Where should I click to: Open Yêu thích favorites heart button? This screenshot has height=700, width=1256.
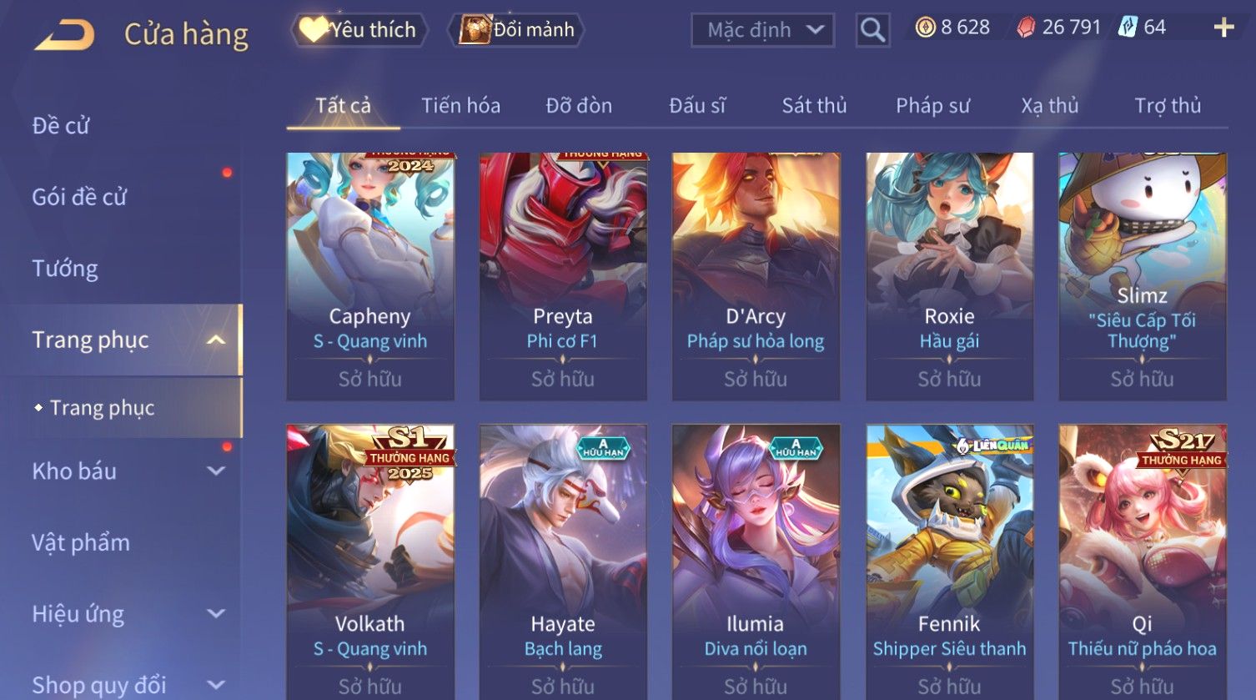[359, 30]
